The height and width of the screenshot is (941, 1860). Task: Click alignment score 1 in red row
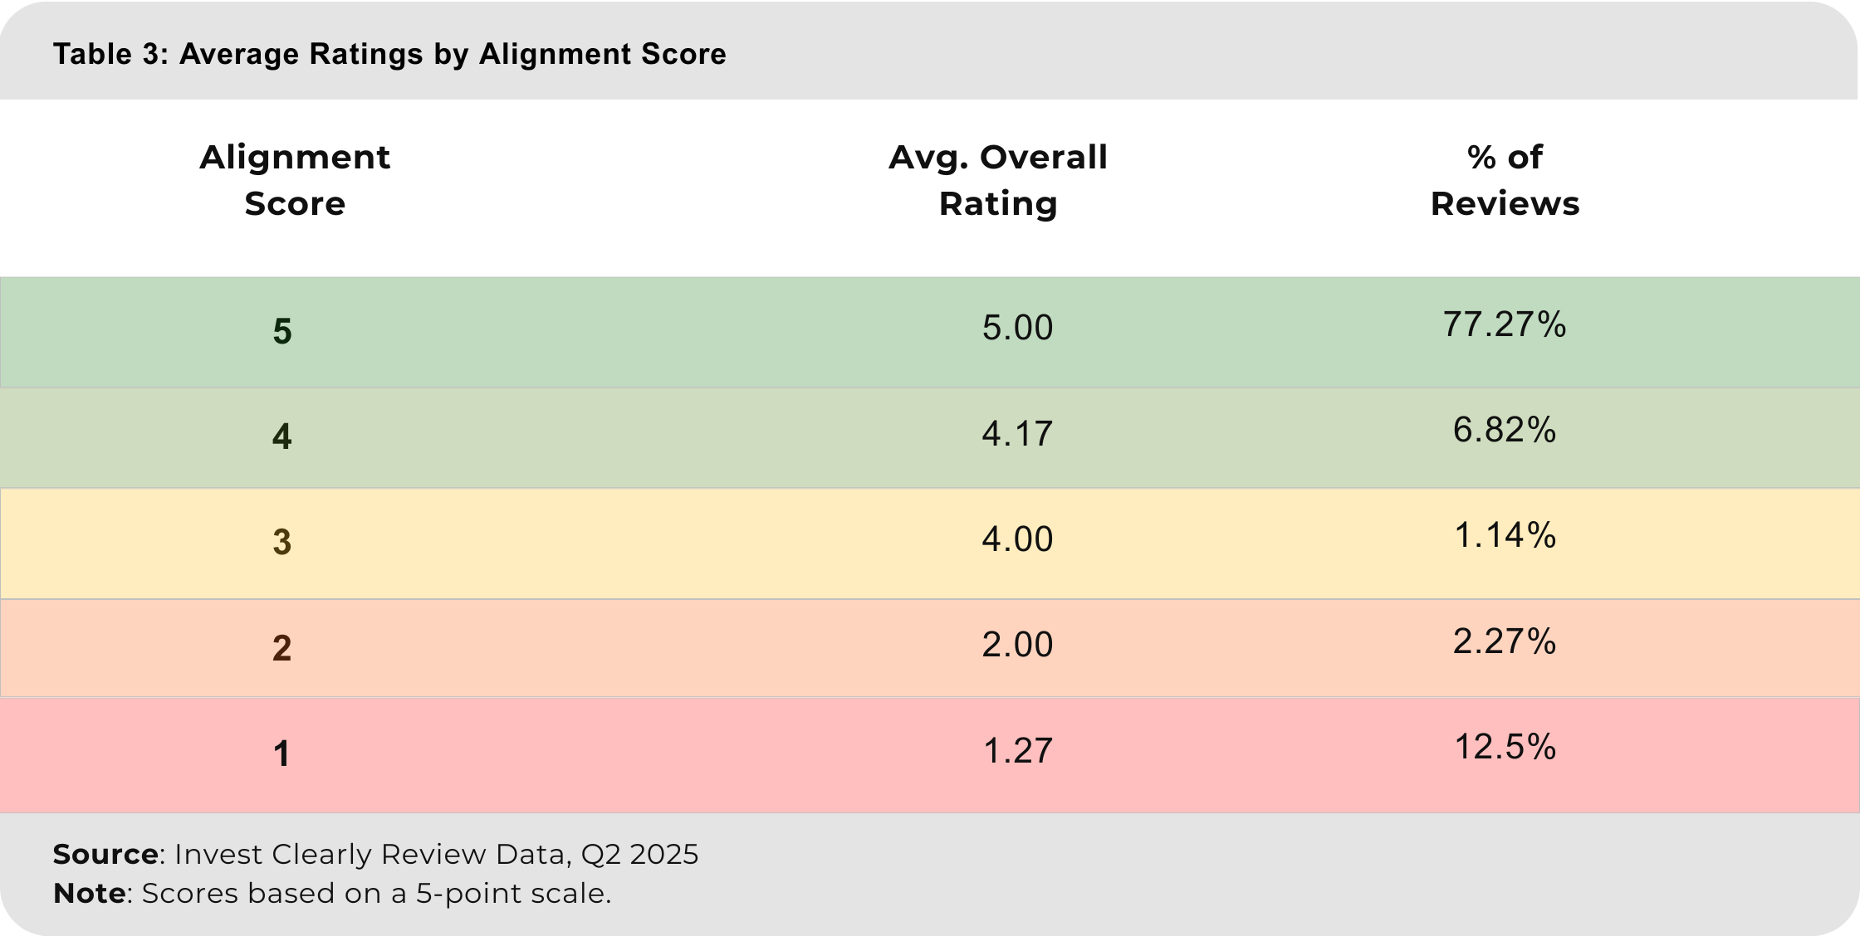click(282, 753)
